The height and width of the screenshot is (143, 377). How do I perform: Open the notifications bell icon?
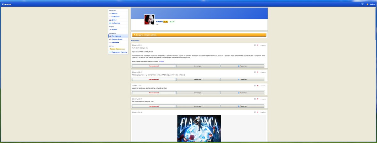pyautogui.click(x=367, y=4)
